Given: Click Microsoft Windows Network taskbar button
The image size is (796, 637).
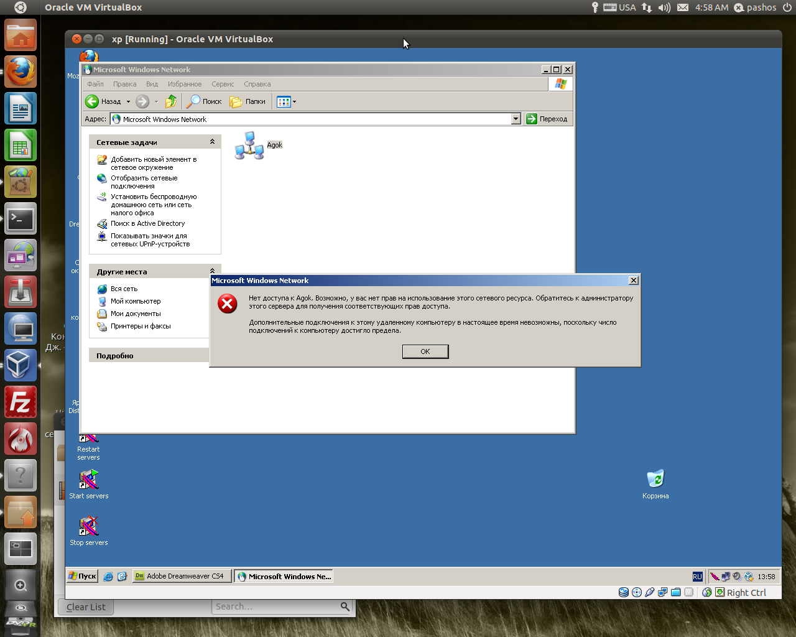Looking at the screenshot, I should point(284,577).
